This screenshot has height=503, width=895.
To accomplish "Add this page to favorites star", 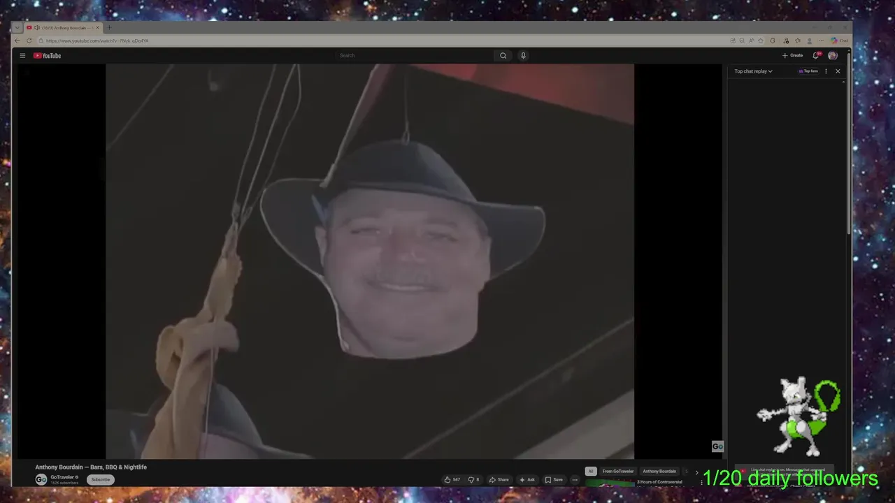I will pos(761,41).
